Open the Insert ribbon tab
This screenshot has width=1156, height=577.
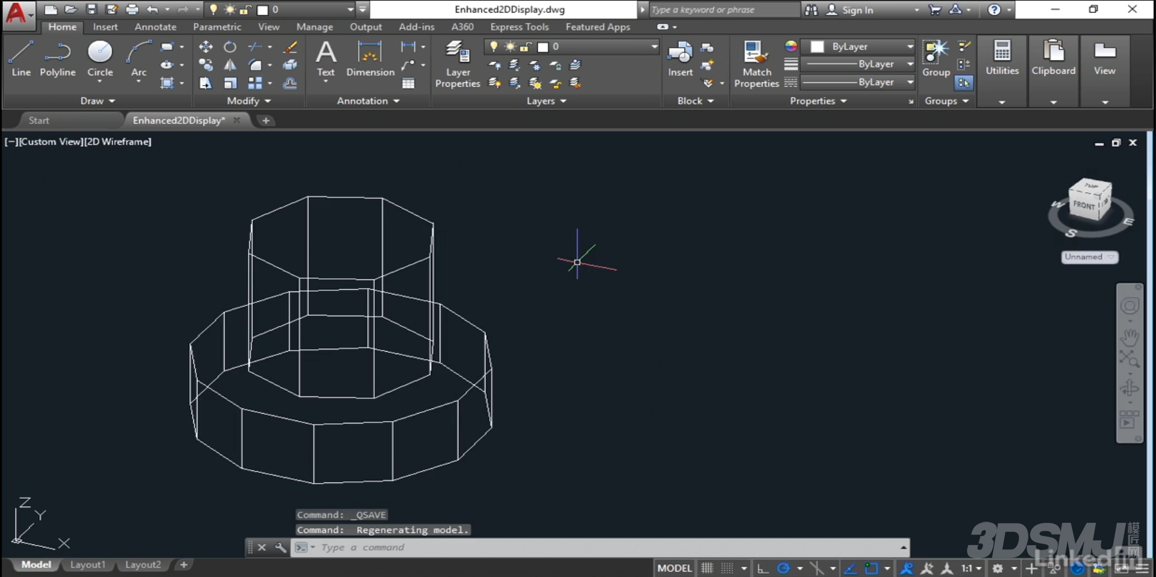[x=105, y=27]
